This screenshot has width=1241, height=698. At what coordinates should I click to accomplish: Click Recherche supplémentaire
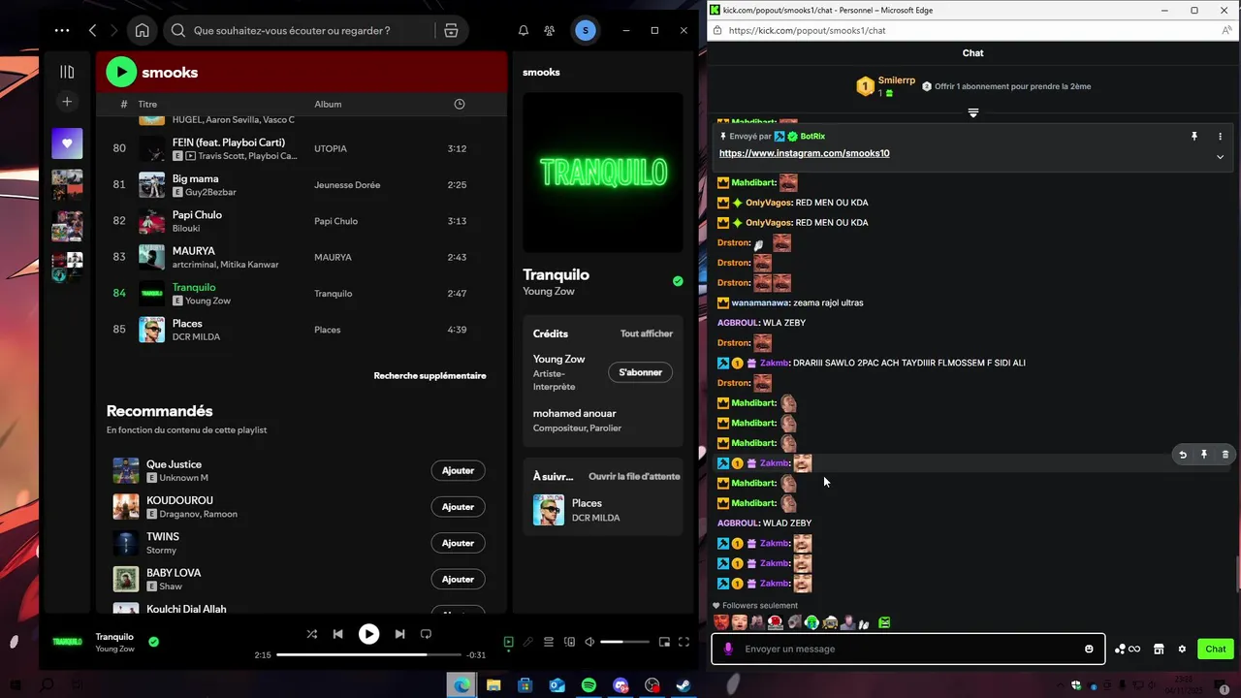click(x=430, y=375)
